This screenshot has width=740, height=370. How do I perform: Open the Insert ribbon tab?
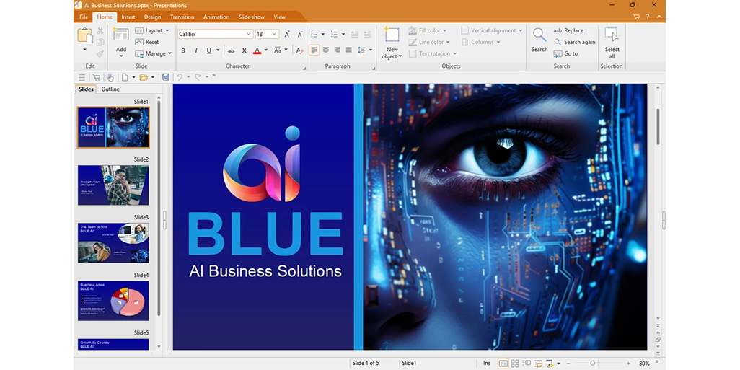click(x=128, y=17)
